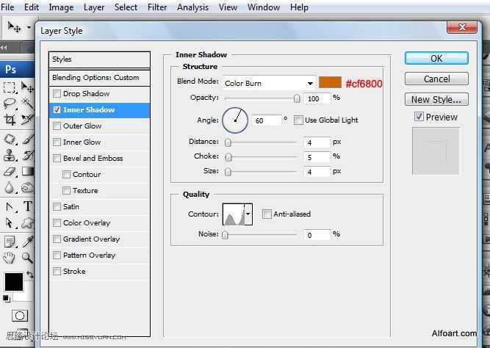Select the Hand tool
Viewport: 490px width, 348px height.
(x=10, y=258)
